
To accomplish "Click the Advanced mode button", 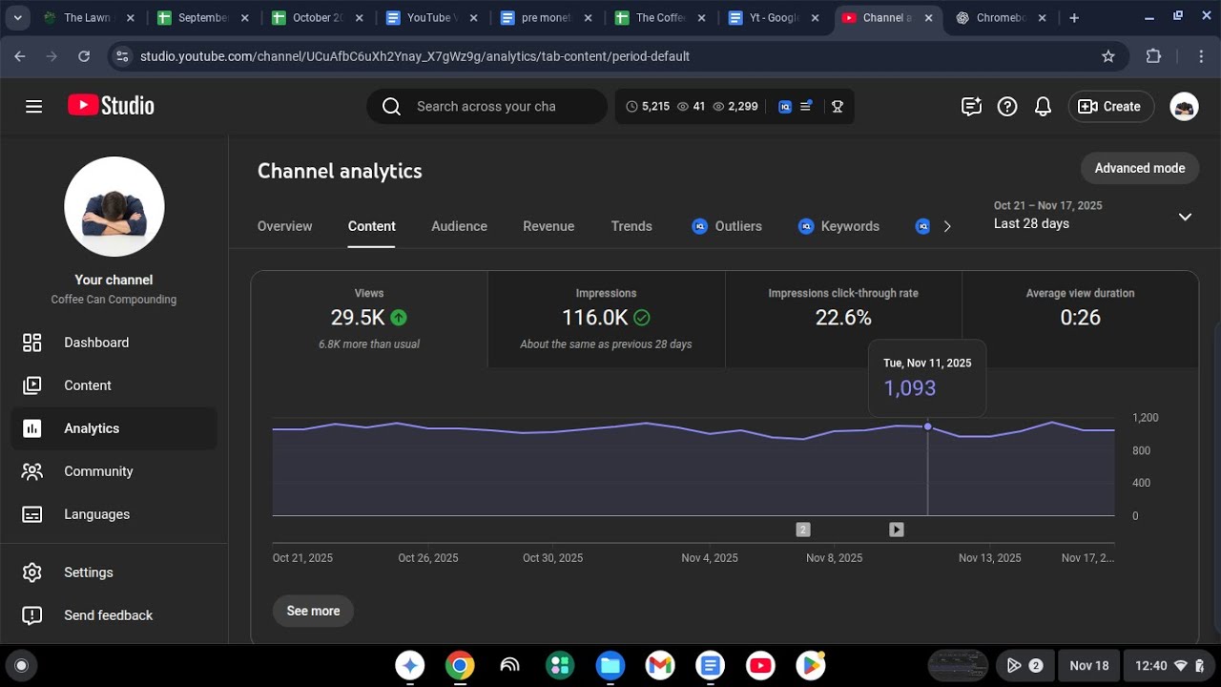I will [1140, 168].
